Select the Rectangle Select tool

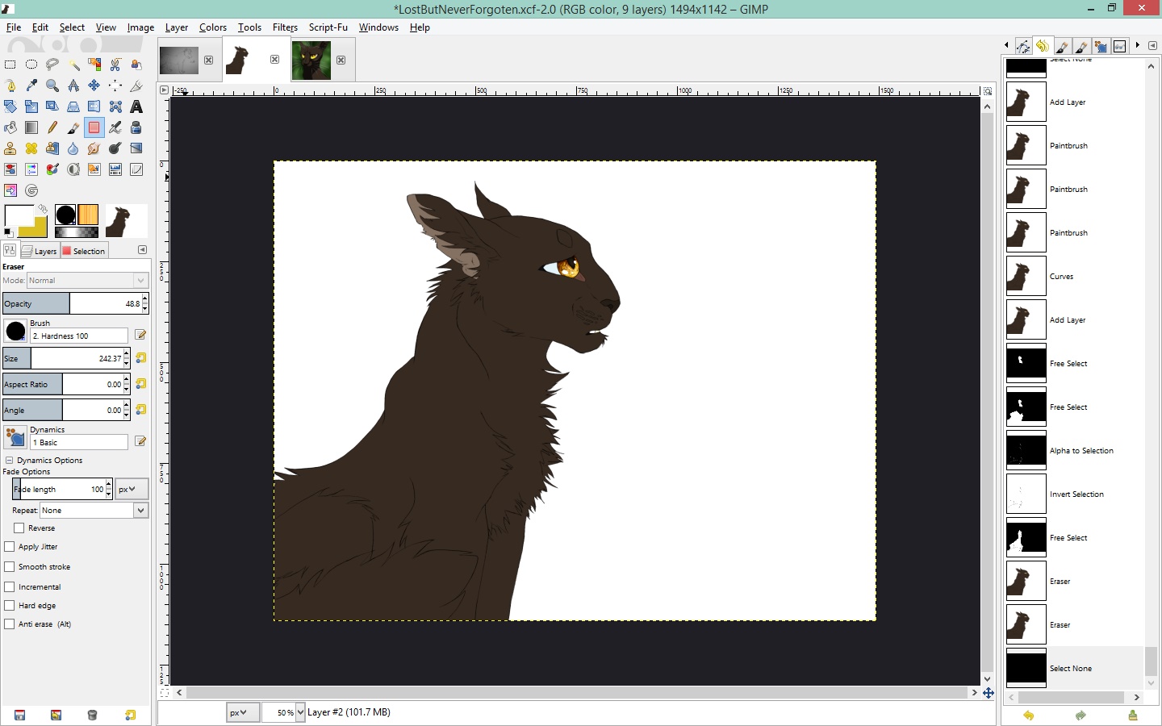10,65
